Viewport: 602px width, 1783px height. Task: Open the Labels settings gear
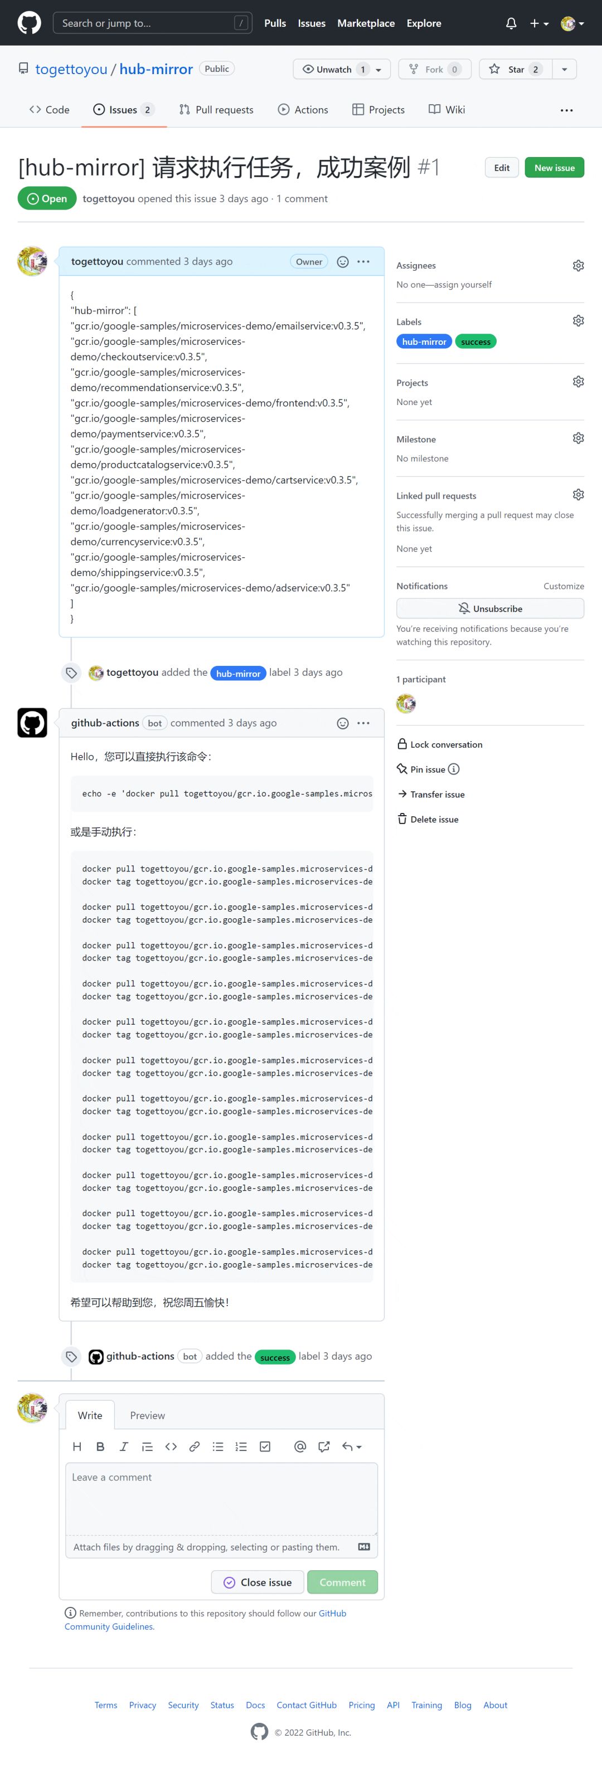click(x=578, y=321)
